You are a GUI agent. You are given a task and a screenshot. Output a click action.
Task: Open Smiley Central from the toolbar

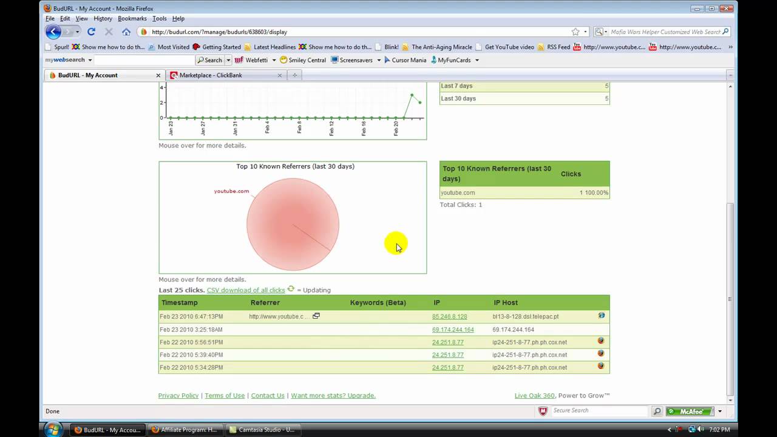click(303, 60)
